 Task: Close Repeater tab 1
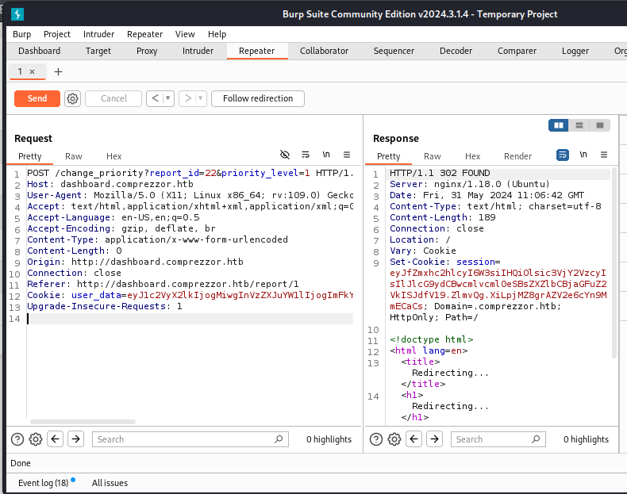(x=32, y=72)
